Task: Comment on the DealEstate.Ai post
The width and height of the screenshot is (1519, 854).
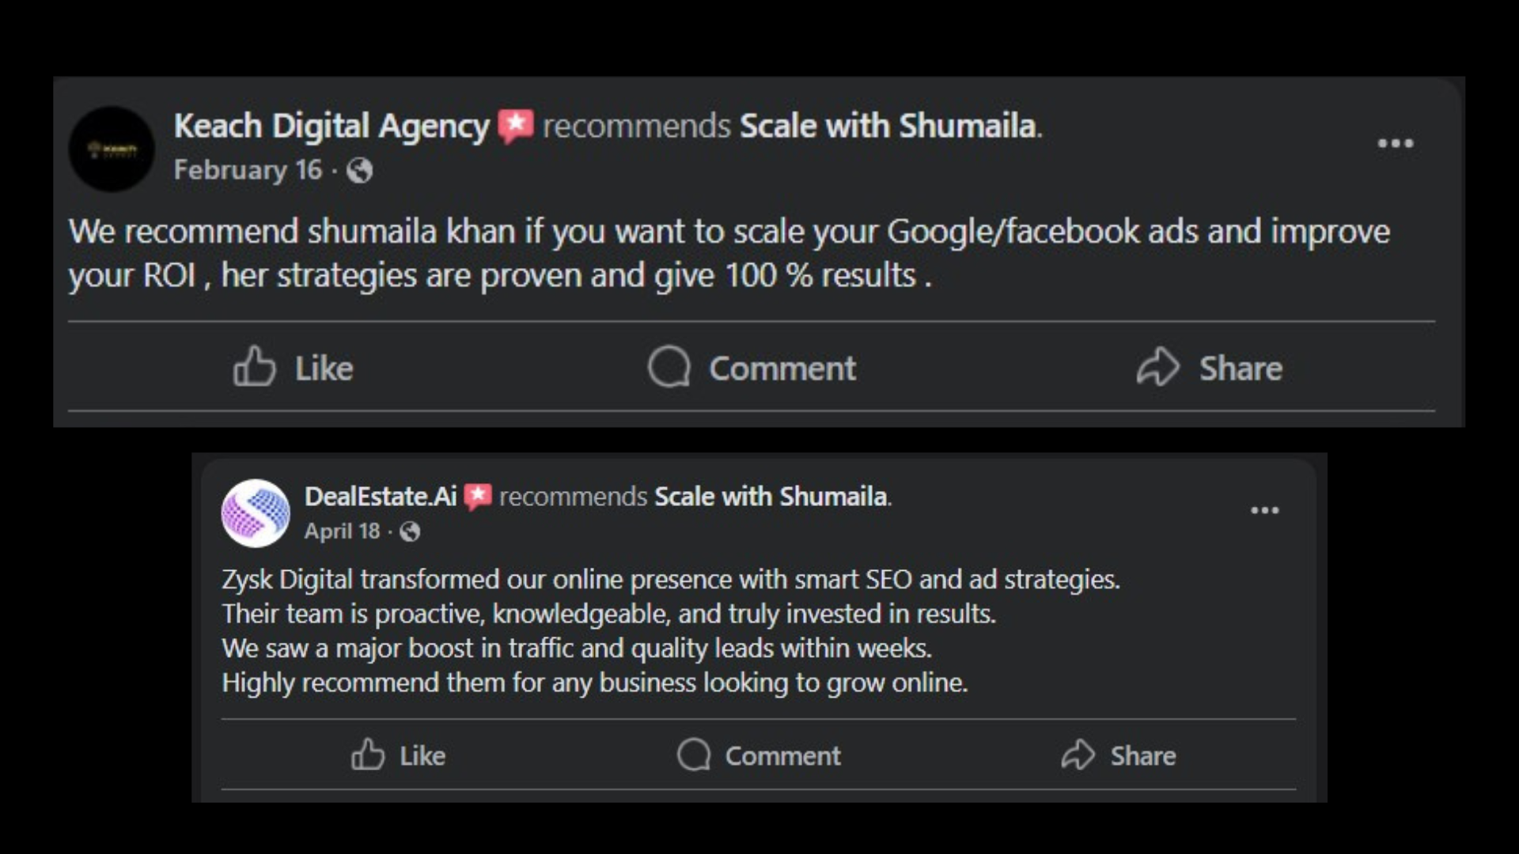Action: 759,755
